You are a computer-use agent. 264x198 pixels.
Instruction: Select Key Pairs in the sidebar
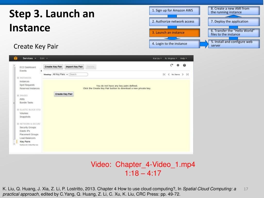[25, 142]
